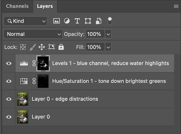The image size is (181, 134).
Task: Click prevent artboard auto-nesting lock icon
Action: pyautogui.click(x=51, y=47)
